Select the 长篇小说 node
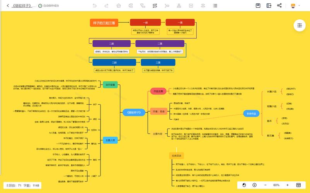Image resolution: width=310 pixels, height=193 pixels. pyautogui.click(x=272, y=91)
